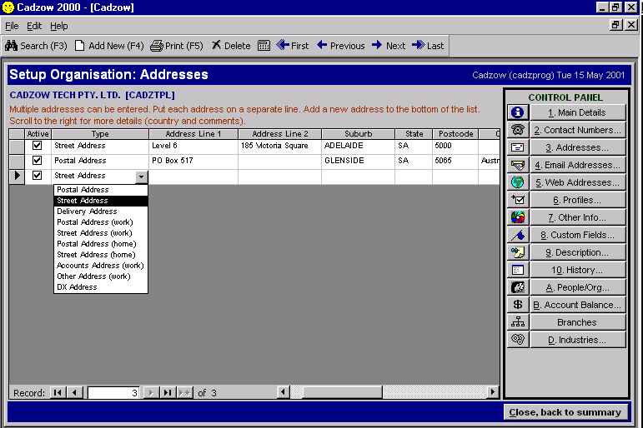Screen dimensions: 643x428
Task: Click the Main Details info icon
Action: [x=518, y=112]
